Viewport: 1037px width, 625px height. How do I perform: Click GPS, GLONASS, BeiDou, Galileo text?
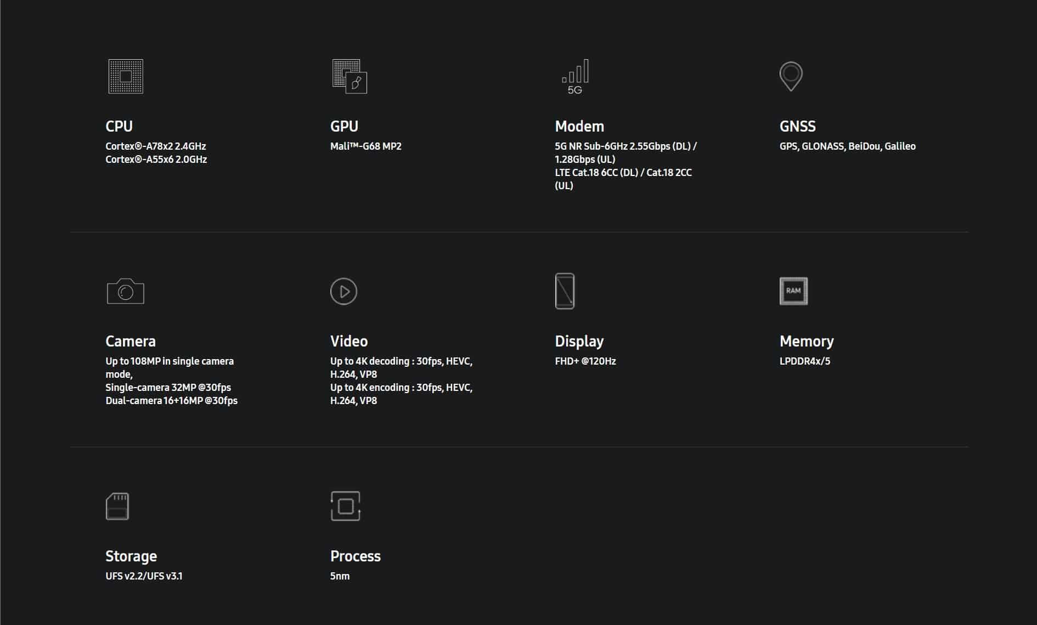click(x=848, y=146)
